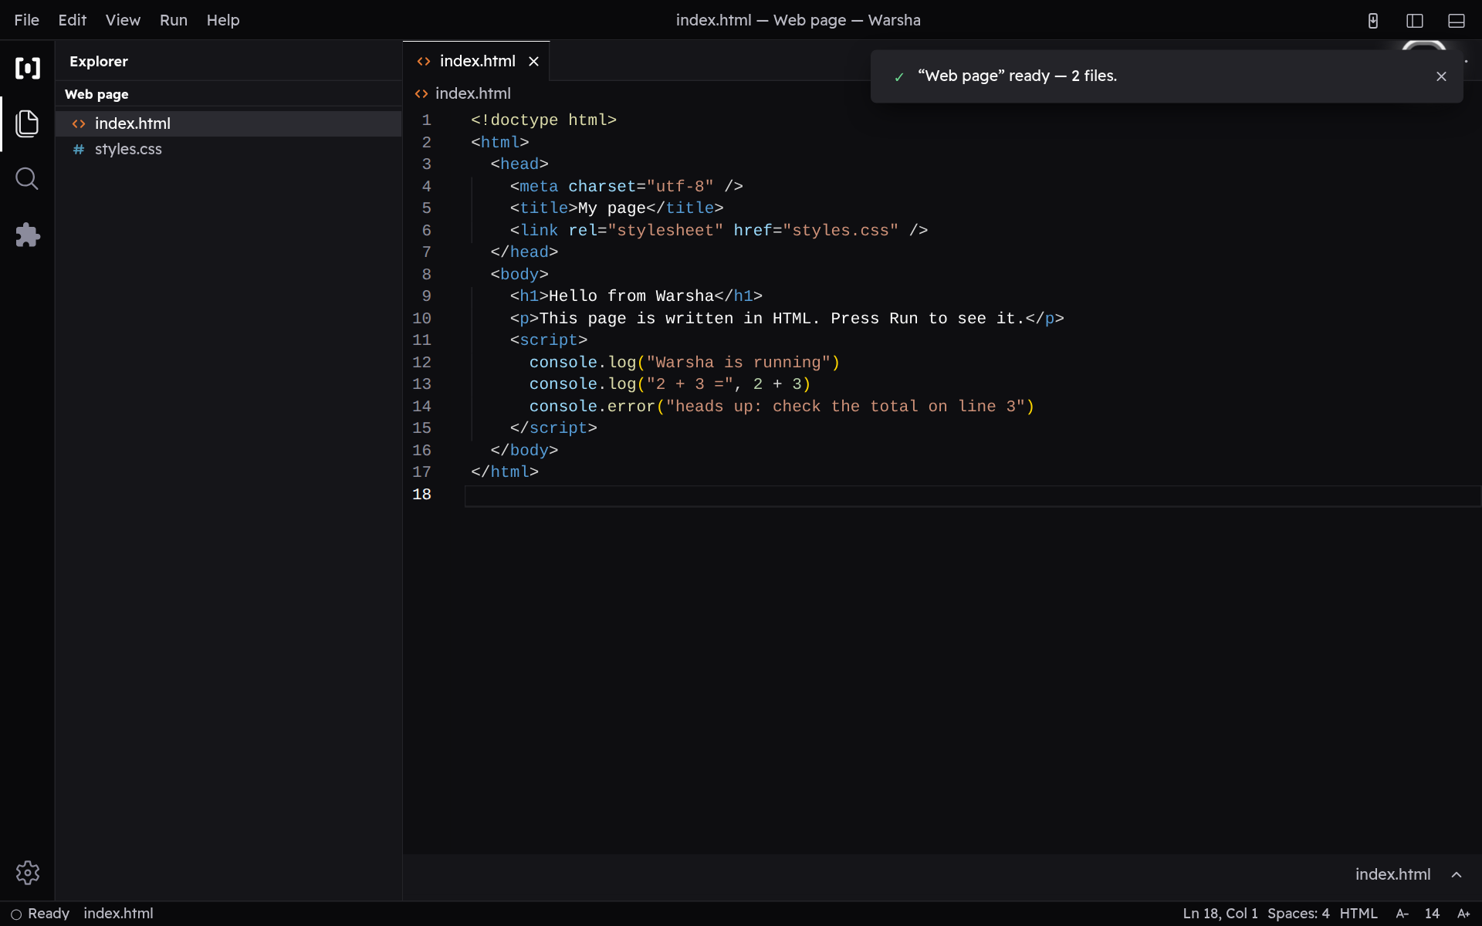1482x926 pixels.
Task: Expand the bottom panel chevron
Action: tap(1457, 874)
